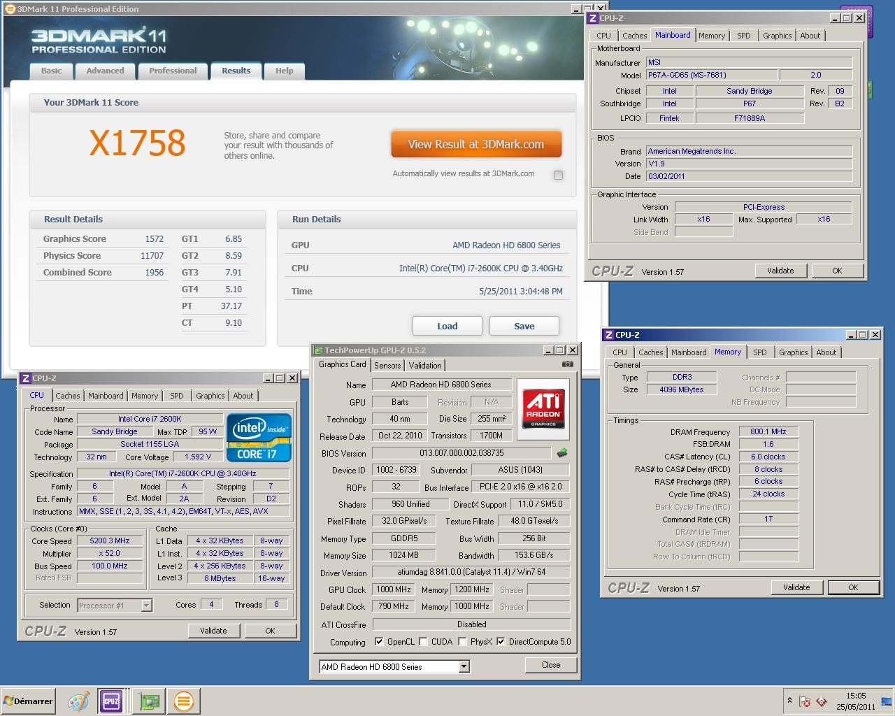Click the CPU-Z CPU window title icon
The height and width of the screenshot is (716, 895).
(x=26, y=378)
